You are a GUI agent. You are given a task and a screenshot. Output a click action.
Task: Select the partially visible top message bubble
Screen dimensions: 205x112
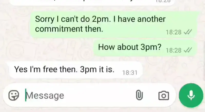[92, 2]
